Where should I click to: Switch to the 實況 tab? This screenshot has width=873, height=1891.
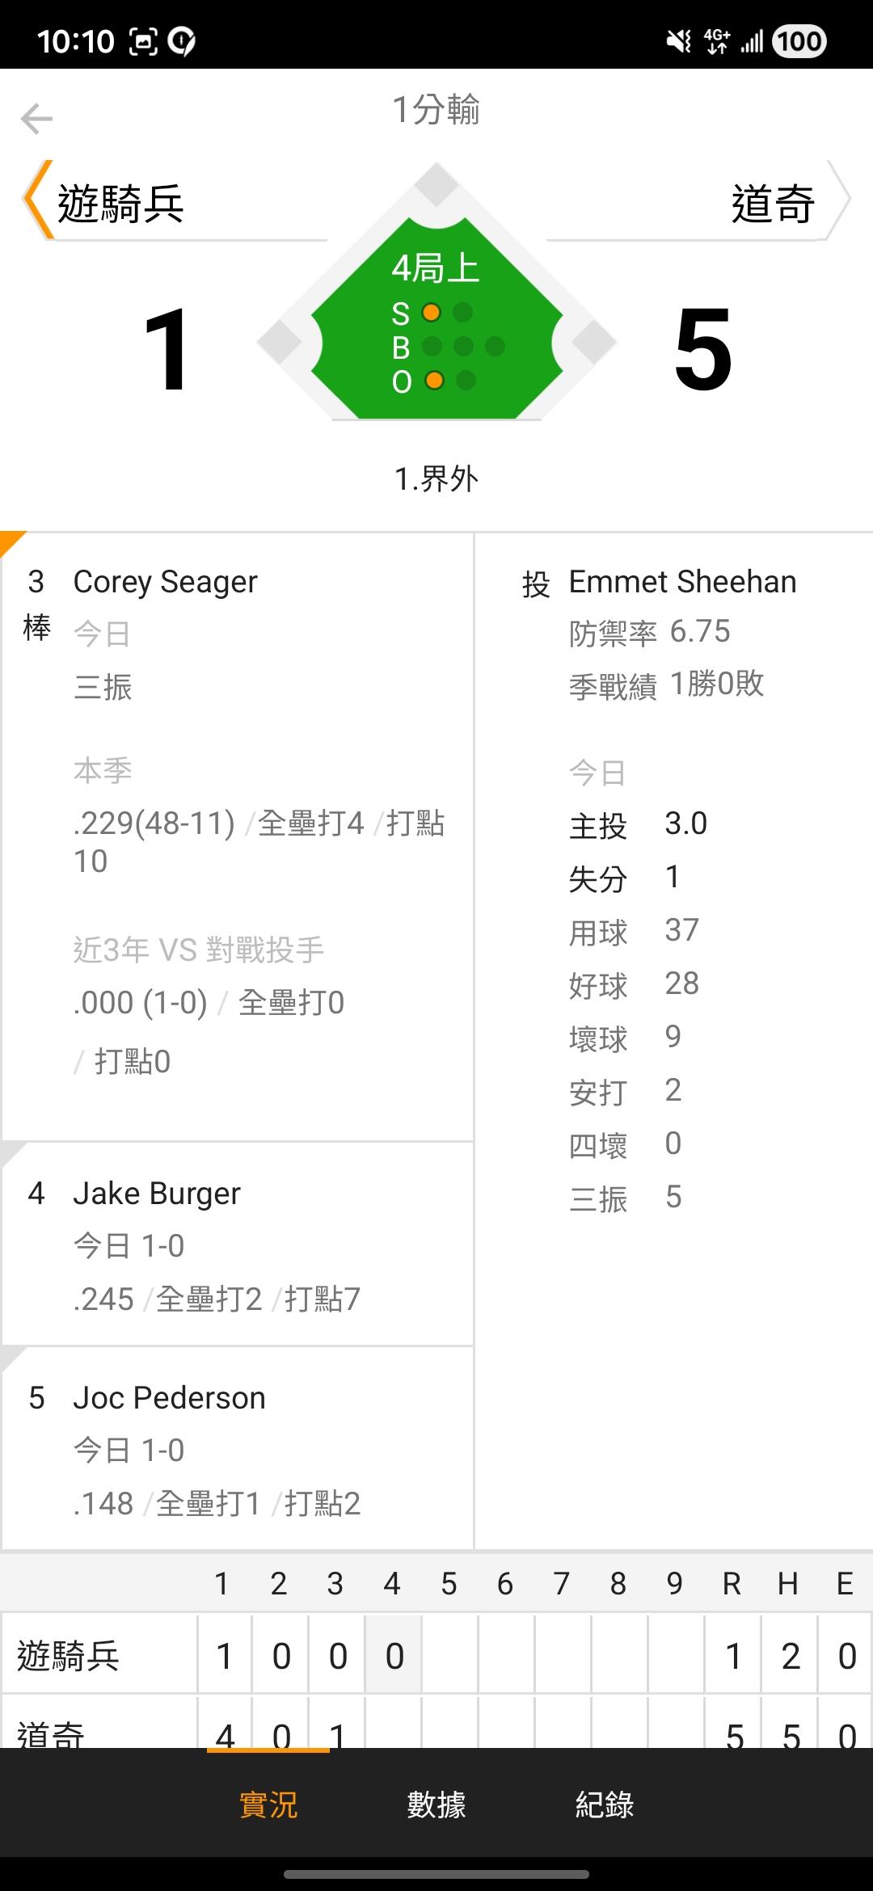(x=268, y=1805)
